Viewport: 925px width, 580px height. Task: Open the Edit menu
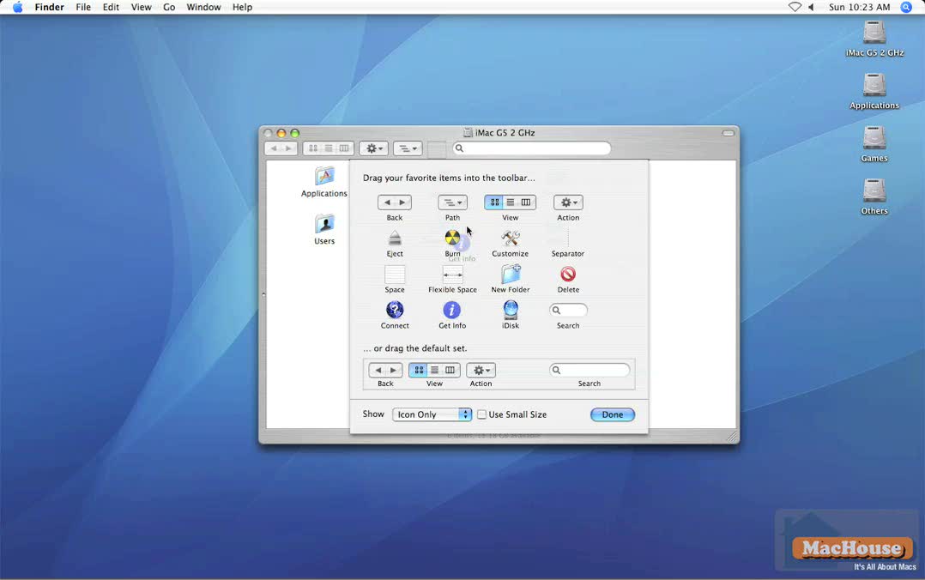click(111, 7)
